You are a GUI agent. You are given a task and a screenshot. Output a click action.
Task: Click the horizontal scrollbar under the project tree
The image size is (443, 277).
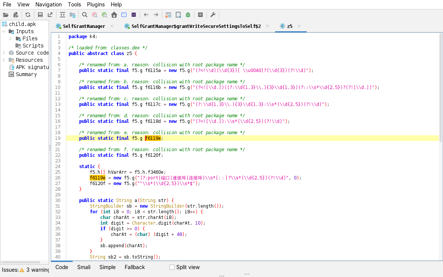pos(21,262)
